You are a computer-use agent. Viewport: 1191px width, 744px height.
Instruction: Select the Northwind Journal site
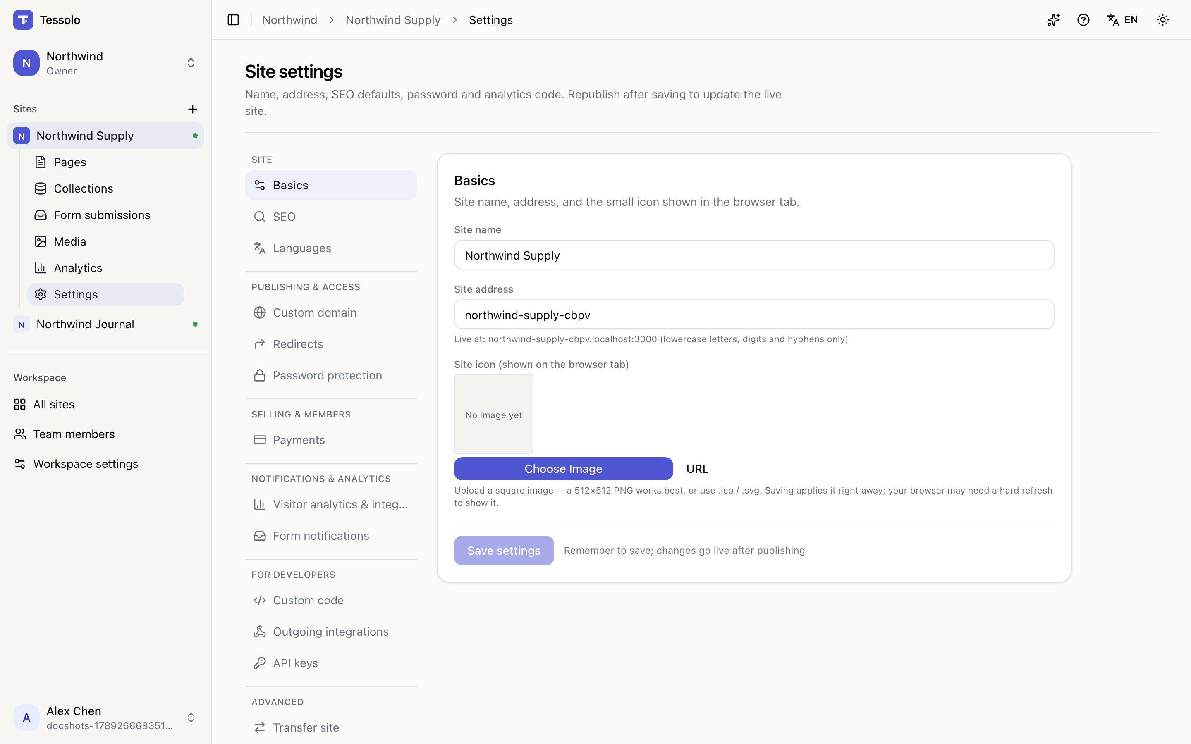105,324
